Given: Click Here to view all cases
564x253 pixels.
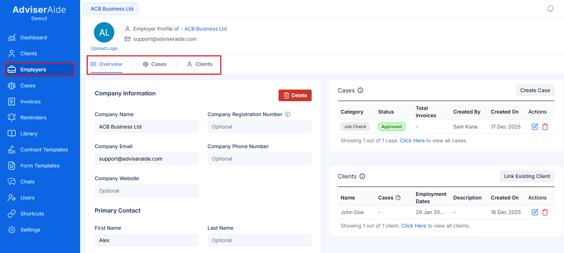Looking at the screenshot, I should coord(412,140).
